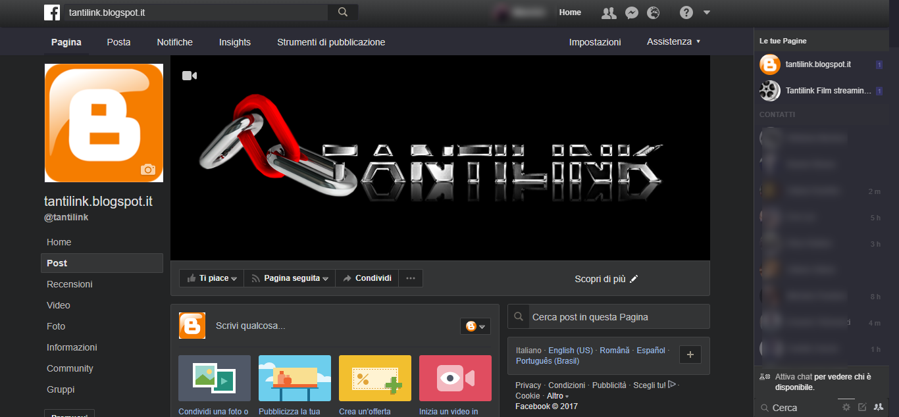Click the search magnifier button in top bar

point(343,12)
